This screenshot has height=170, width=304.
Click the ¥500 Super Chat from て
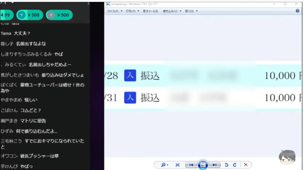[30, 15]
